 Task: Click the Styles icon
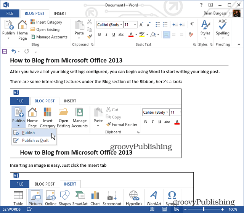click(205, 24)
